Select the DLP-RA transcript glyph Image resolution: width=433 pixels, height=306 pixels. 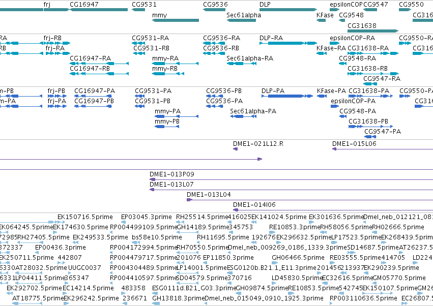click(x=288, y=43)
